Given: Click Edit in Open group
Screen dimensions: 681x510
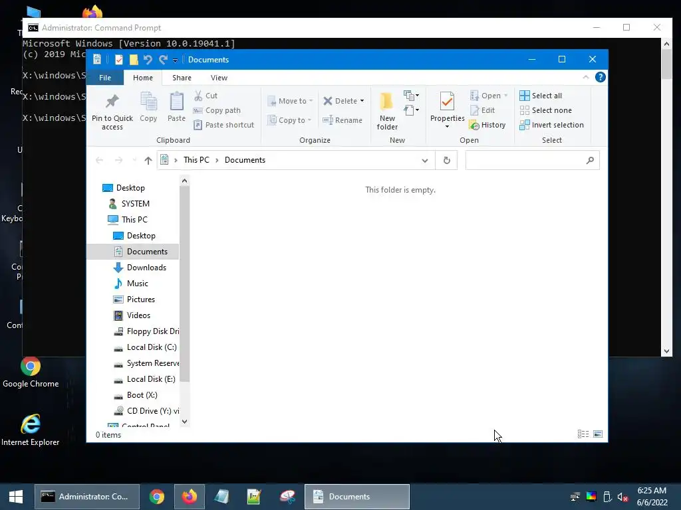Looking at the screenshot, I should point(483,110).
